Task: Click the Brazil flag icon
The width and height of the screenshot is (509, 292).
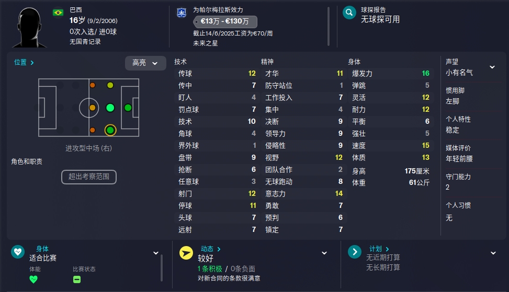Action: coord(58,13)
